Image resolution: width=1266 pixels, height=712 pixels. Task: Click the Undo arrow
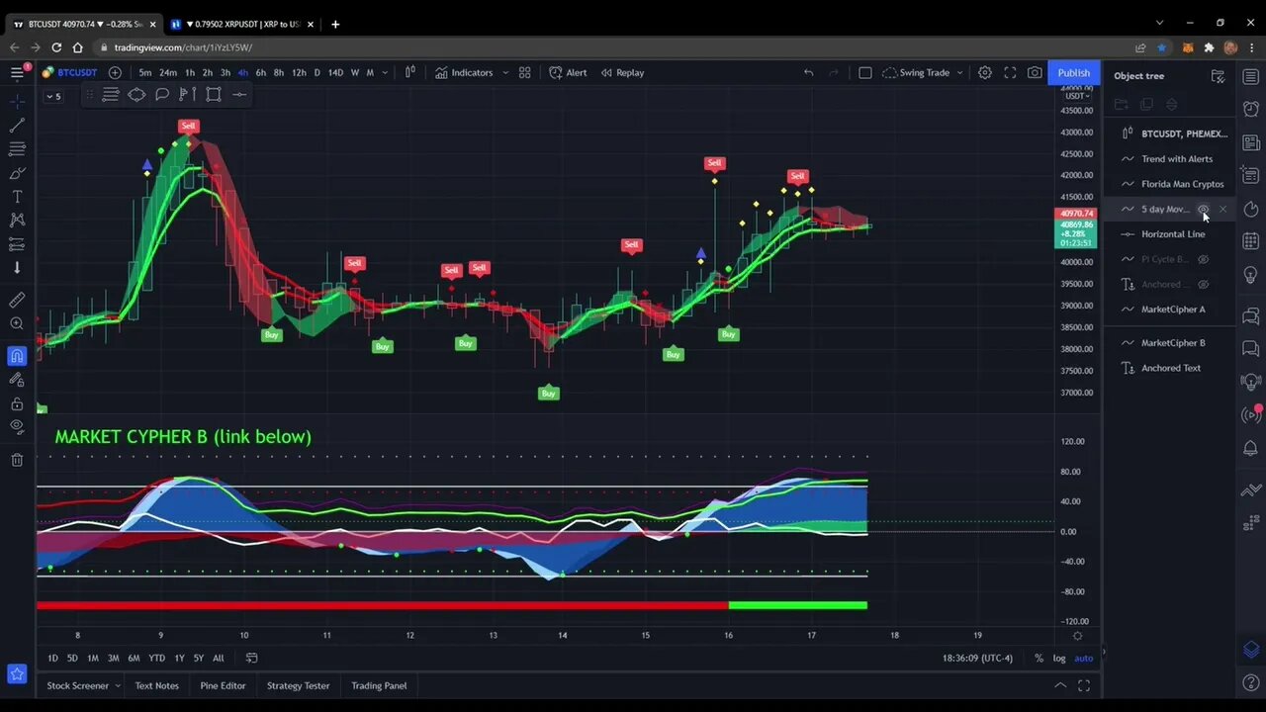(808, 72)
